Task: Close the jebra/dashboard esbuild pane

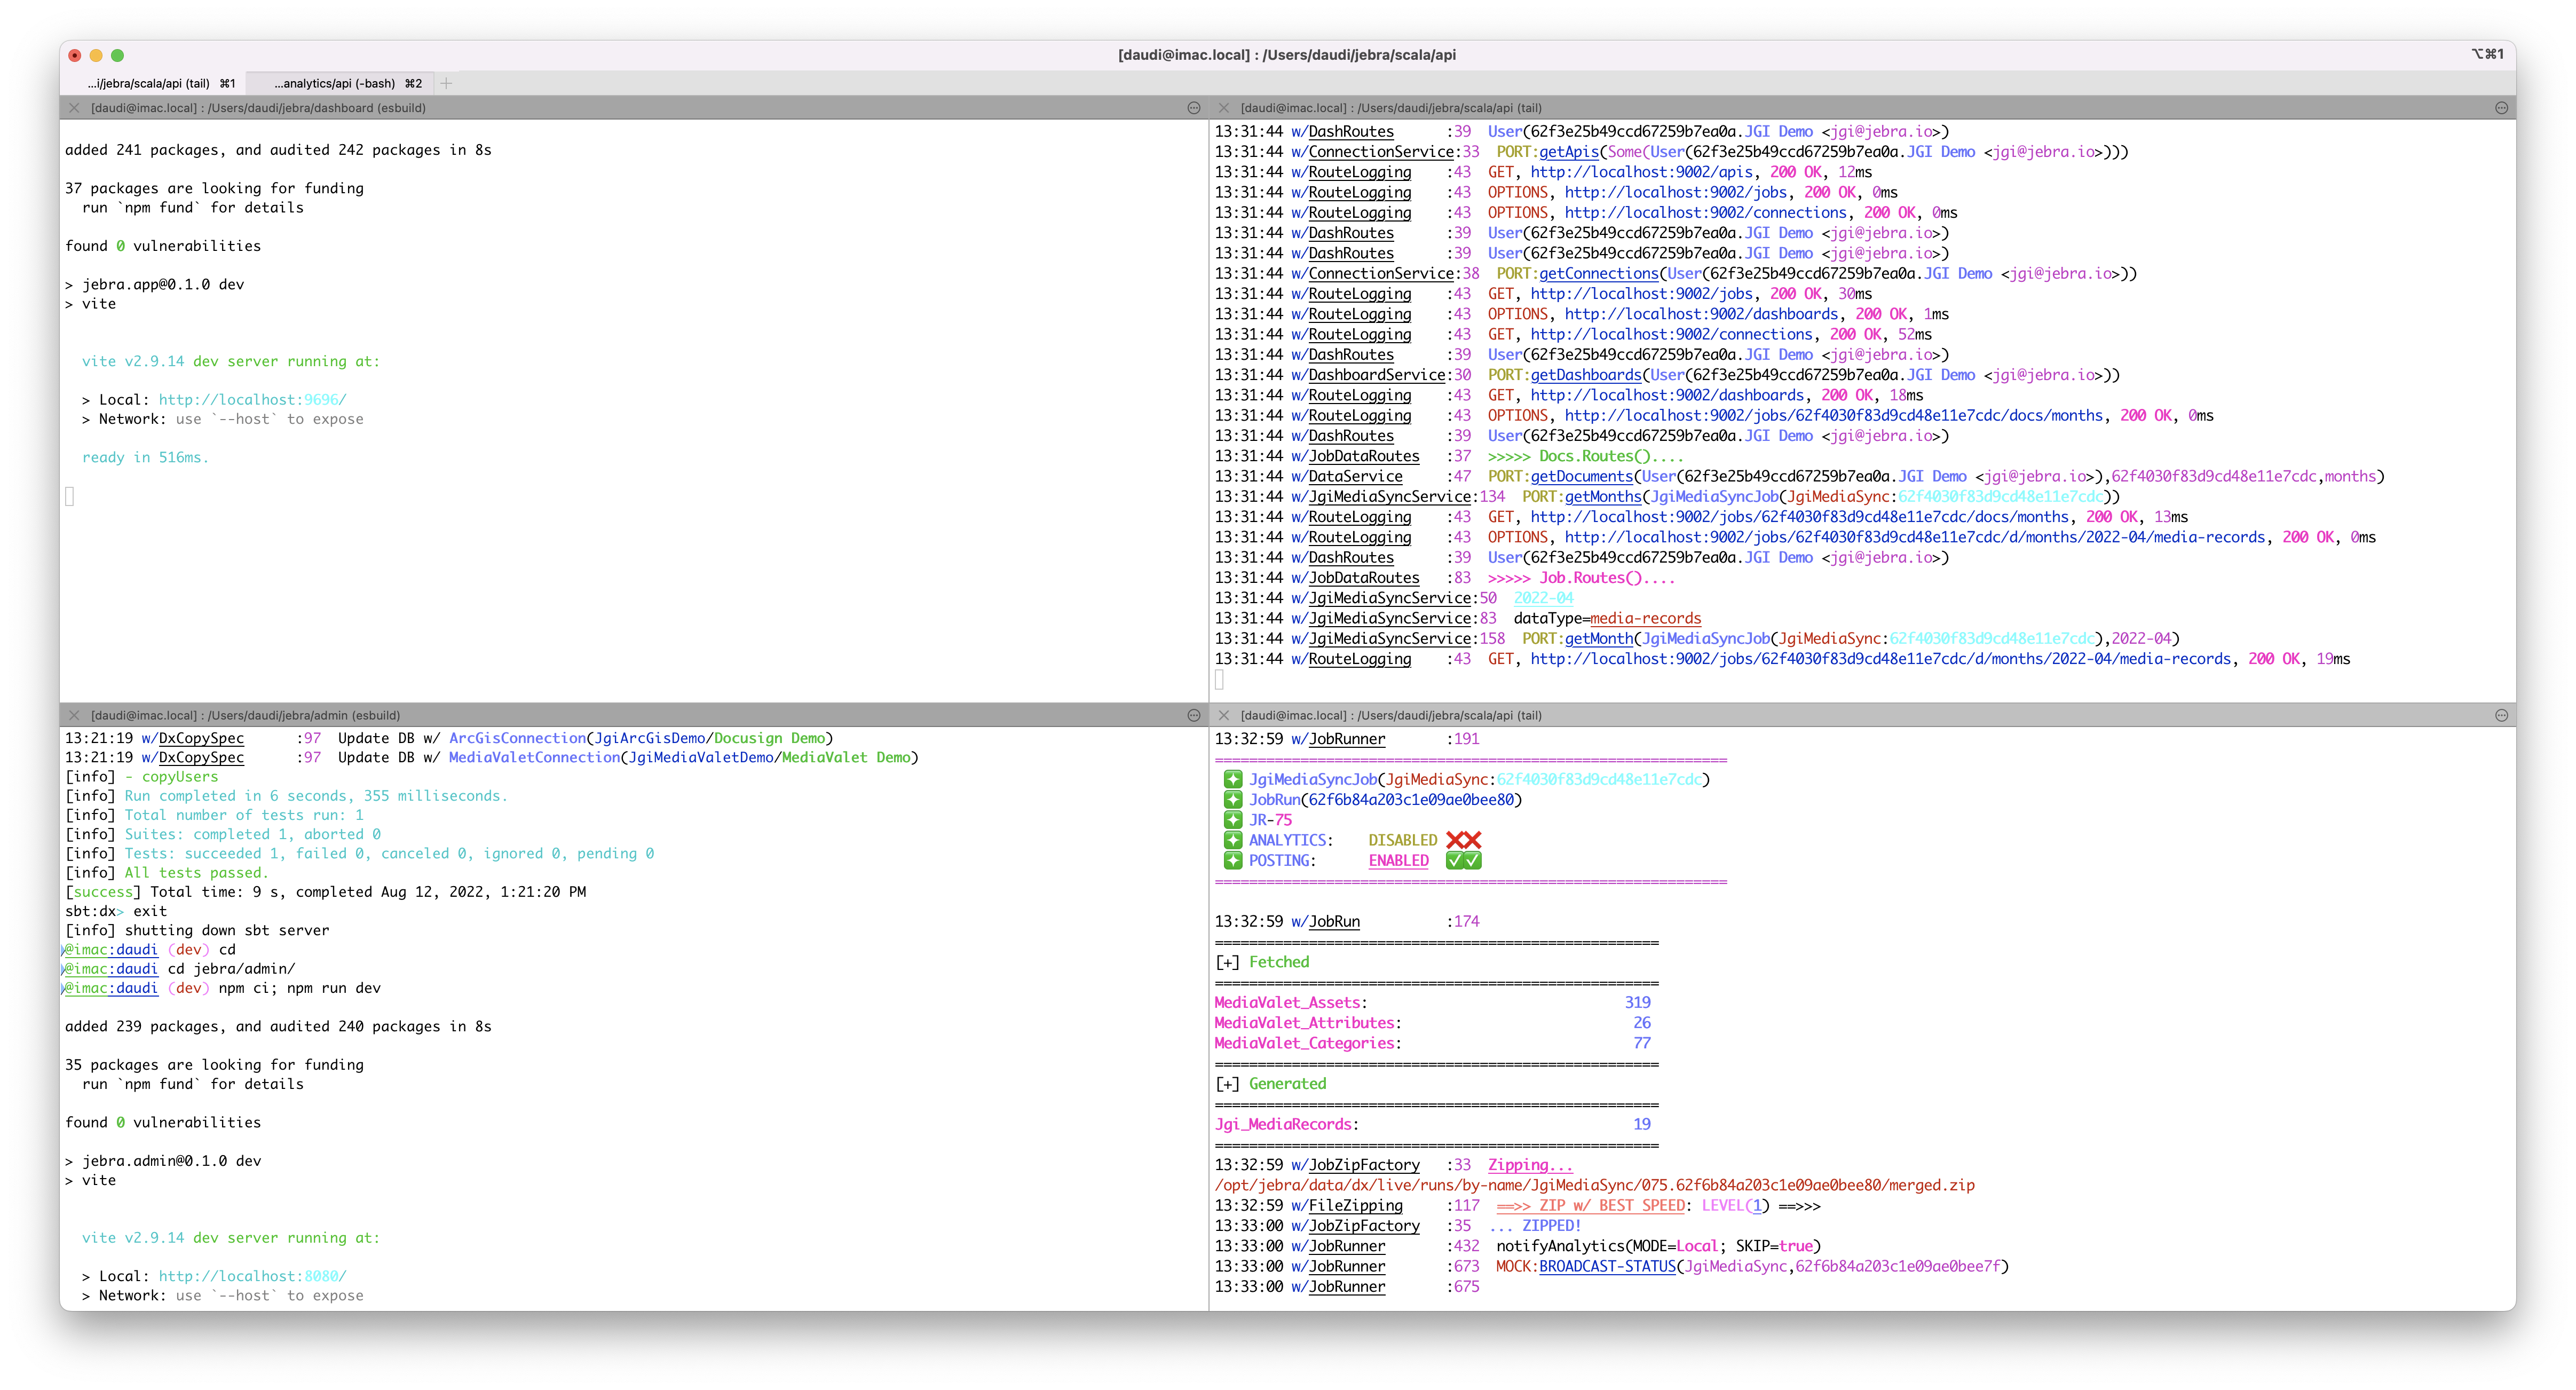Action: (74, 108)
